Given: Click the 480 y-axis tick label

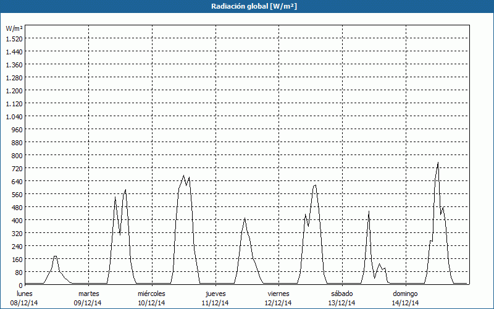Looking at the screenshot, I should 16,207.
